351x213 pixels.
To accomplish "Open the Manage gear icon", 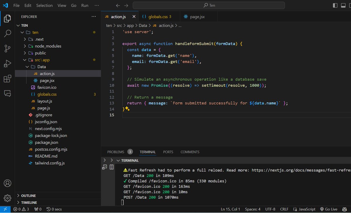I will (x=7, y=198).
